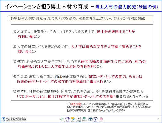Click the red text 有利に働く
Viewport: 162px width, 123px height.
(x=26, y=37)
